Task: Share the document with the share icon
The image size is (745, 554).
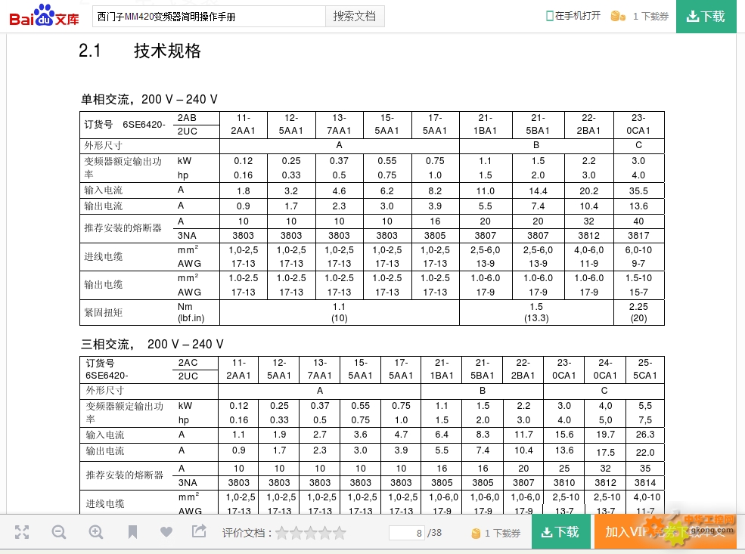Action: tap(199, 531)
